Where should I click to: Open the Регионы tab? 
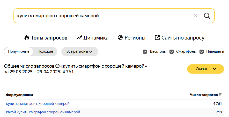pos(132,38)
